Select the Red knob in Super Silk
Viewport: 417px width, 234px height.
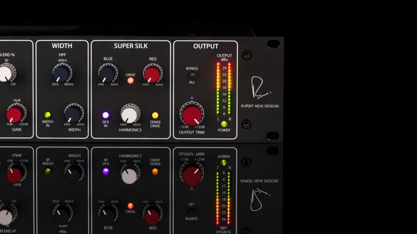153,74
